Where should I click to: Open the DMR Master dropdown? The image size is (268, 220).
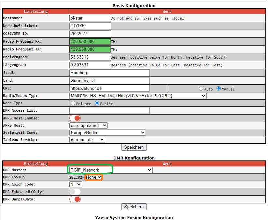111,170
